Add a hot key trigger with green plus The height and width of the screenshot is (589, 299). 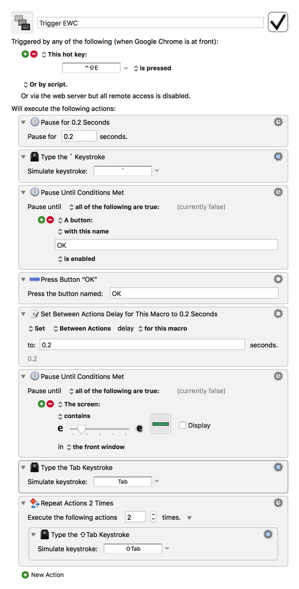25,54
